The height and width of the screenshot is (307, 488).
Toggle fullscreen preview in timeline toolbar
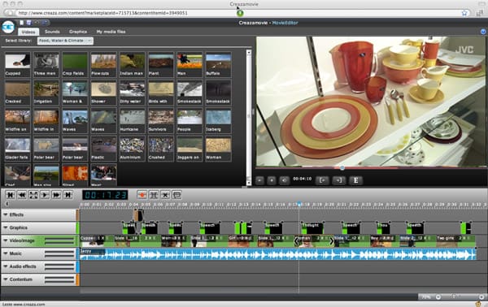coord(33,195)
